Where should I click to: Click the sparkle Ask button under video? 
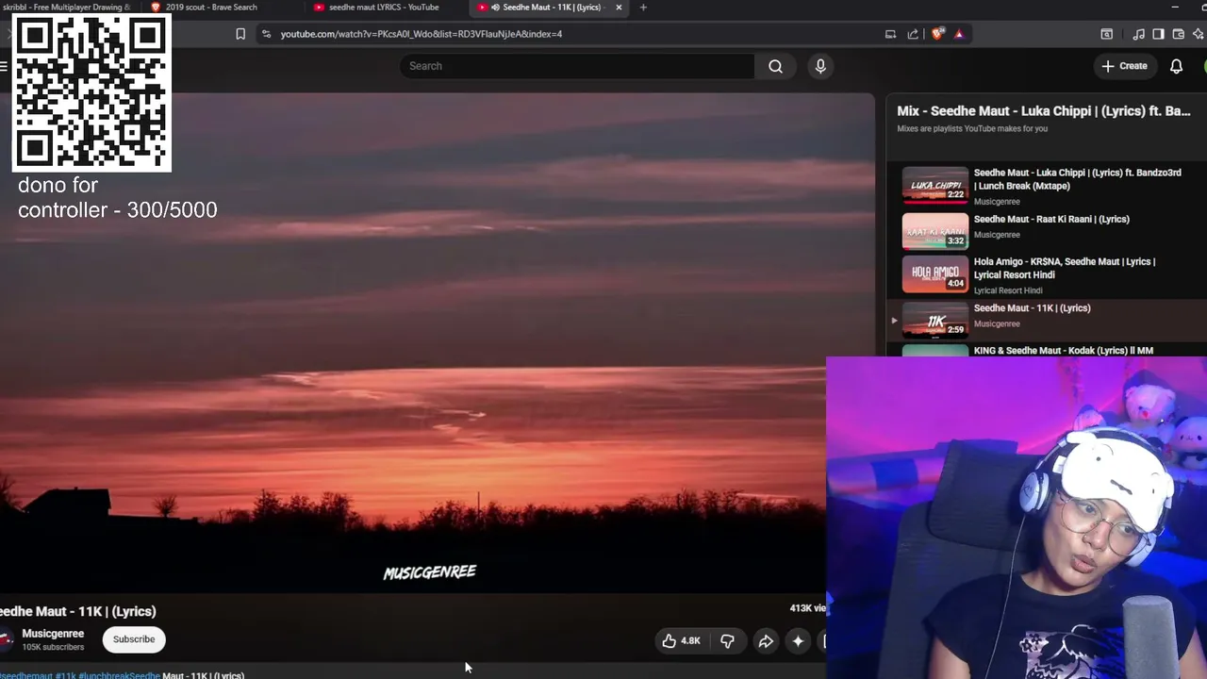pos(798,641)
